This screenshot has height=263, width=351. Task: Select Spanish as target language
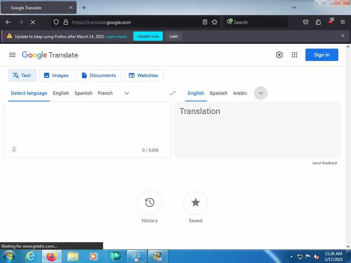pos(218,93)
